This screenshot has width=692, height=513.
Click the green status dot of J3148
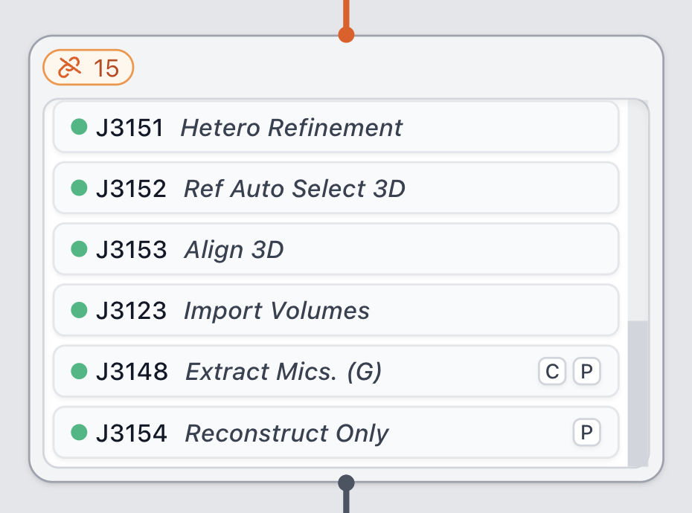tap(79, 371)
